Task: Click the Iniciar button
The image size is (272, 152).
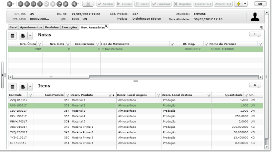Action: click(x=124, y=4)
